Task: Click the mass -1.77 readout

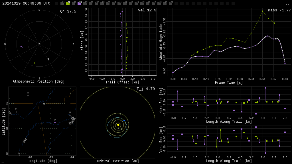Action: tap(279, 10)
